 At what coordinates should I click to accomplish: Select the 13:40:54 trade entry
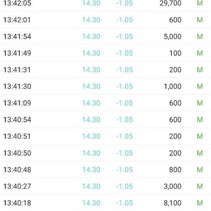click(105, 120)
